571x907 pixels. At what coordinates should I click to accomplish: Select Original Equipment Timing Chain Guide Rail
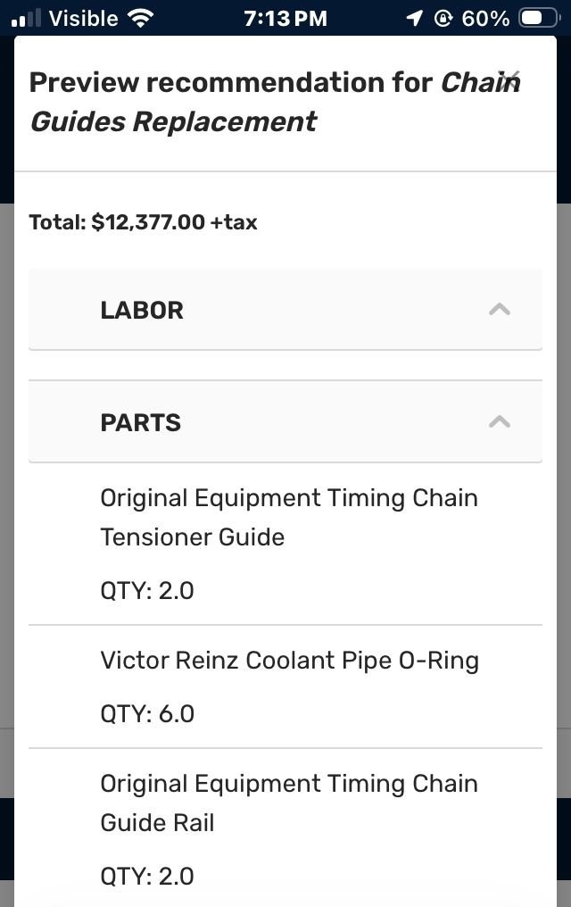pyautogui.click(x=288, y=803)
